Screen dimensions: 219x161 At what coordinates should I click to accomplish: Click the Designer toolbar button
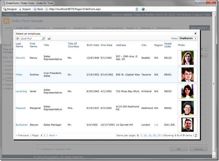(x=10, y=9)
